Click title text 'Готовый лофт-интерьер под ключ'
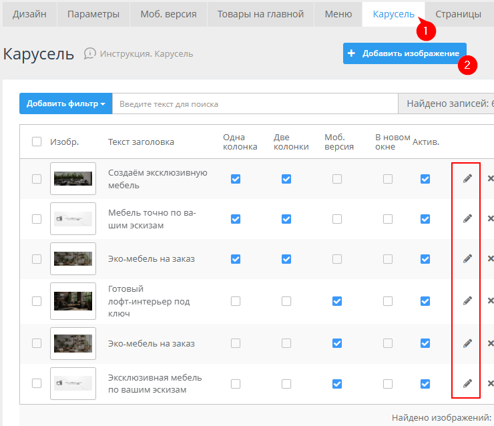Screen dimensions: 494x426 pyautogui.click(x=149, y=301)
